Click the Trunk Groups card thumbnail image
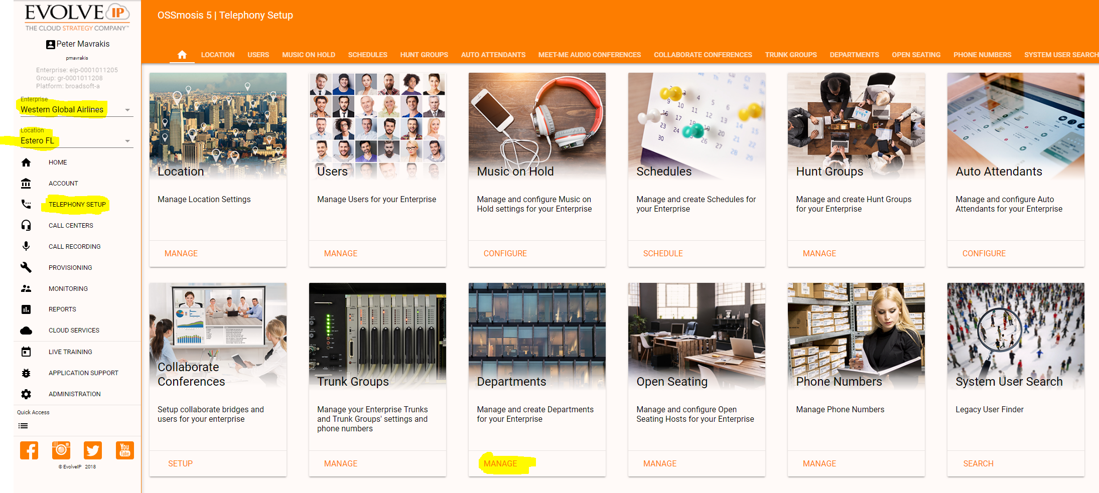This screenshot has height=493, width=1099. 377,331
